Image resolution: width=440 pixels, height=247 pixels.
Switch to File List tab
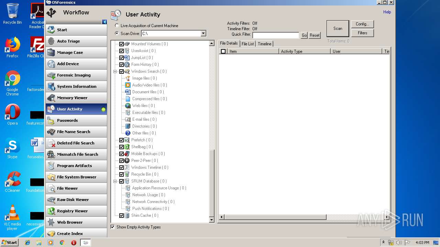tap(248, 44)
